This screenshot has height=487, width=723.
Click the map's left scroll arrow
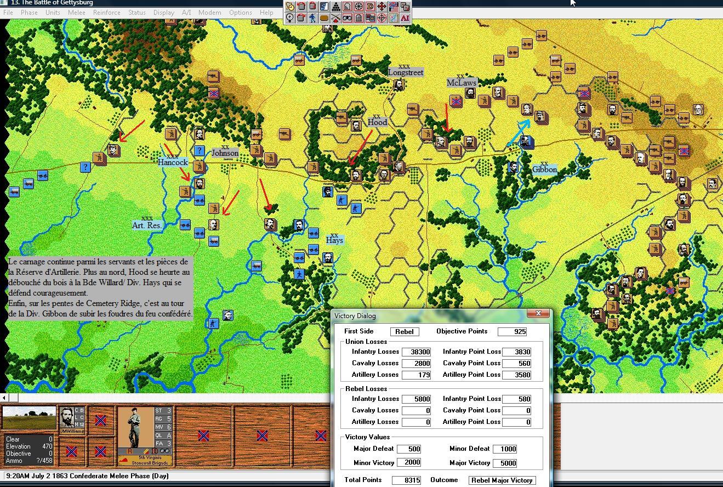pyautogui.click(x=4, y=397)
